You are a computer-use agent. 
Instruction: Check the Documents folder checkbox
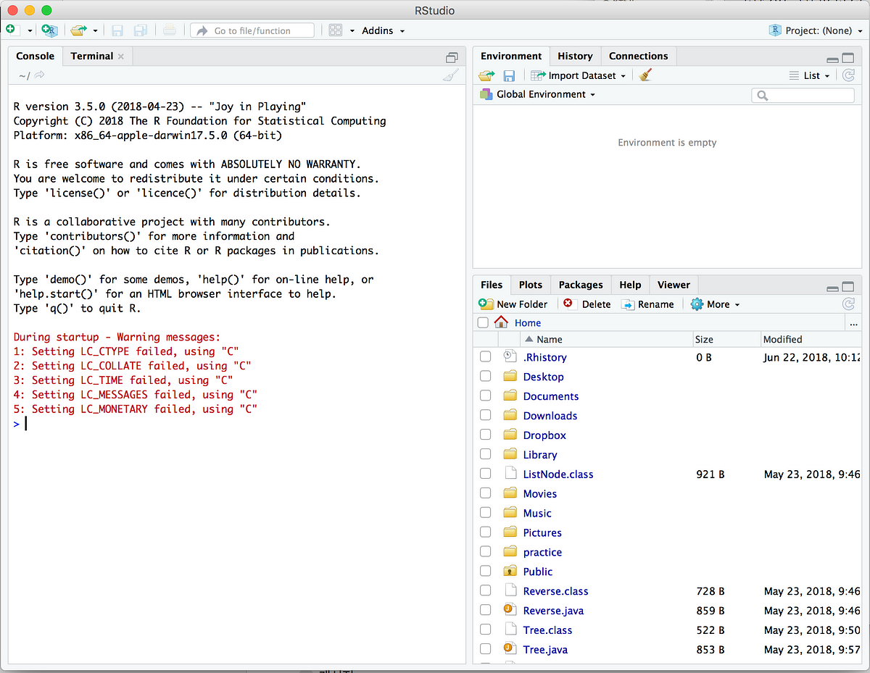pyautogui.click(x=485, y=396)
